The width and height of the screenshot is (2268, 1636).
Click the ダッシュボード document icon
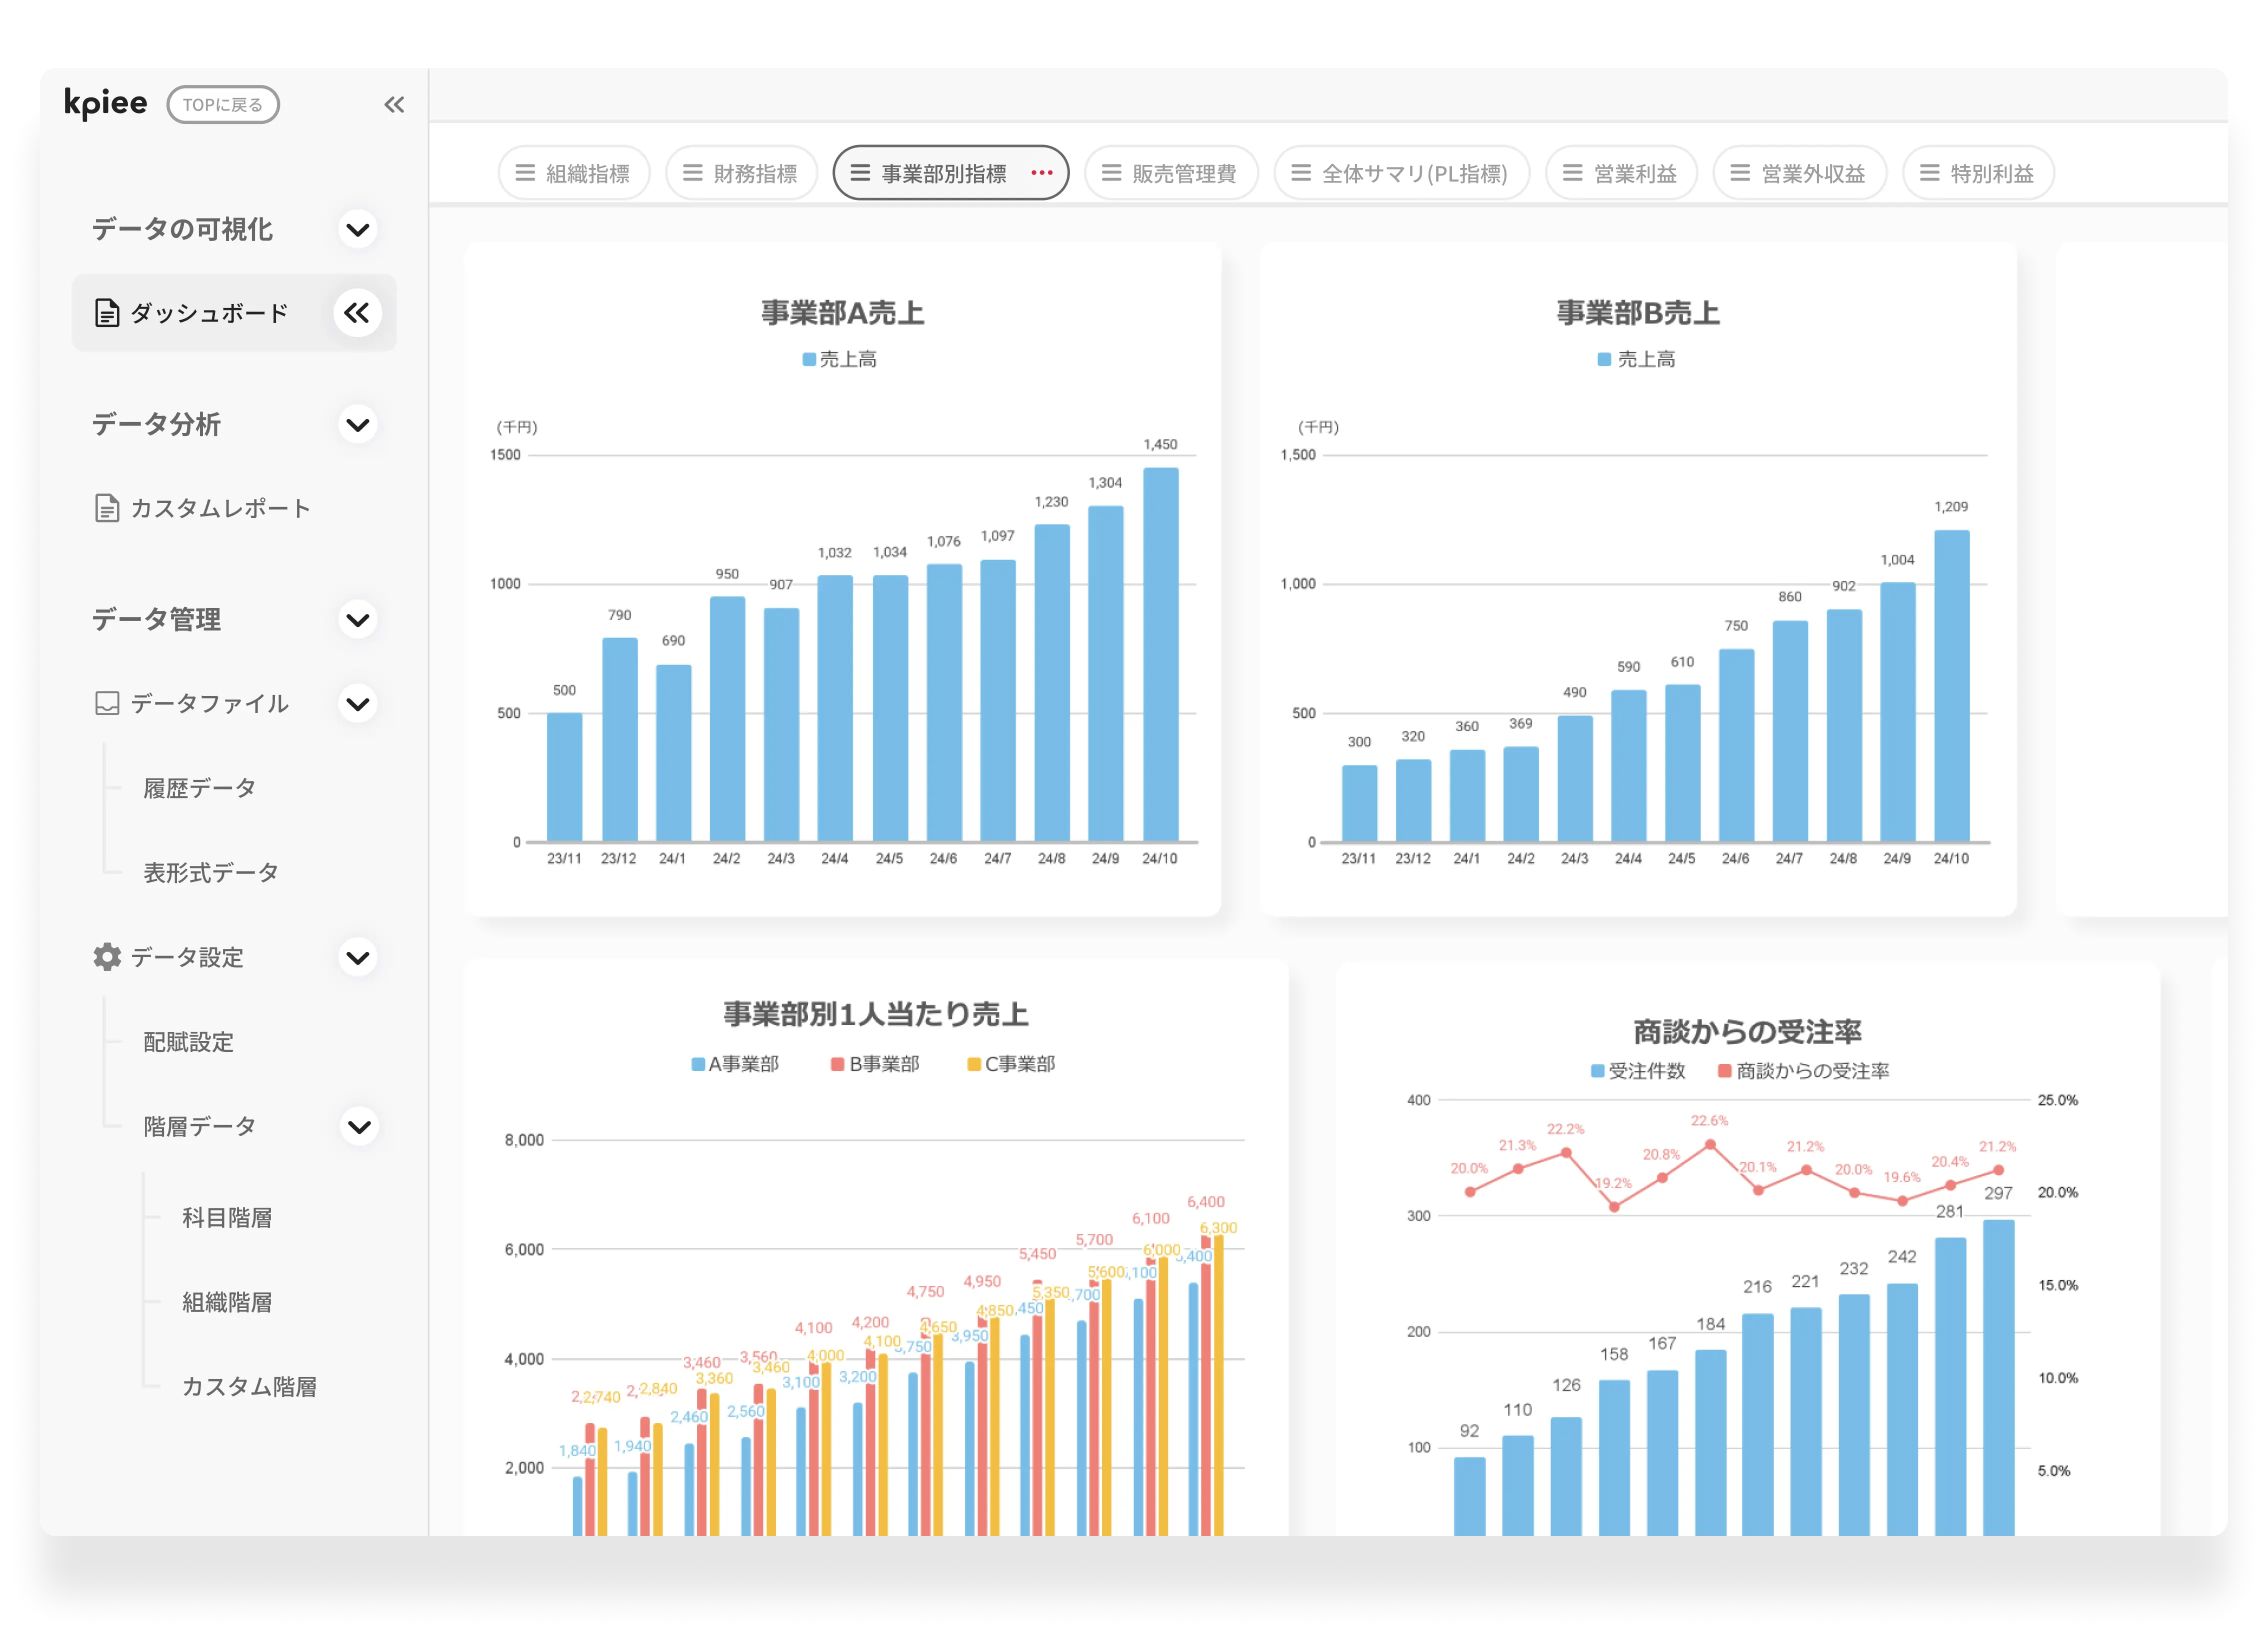coord(106,312)
